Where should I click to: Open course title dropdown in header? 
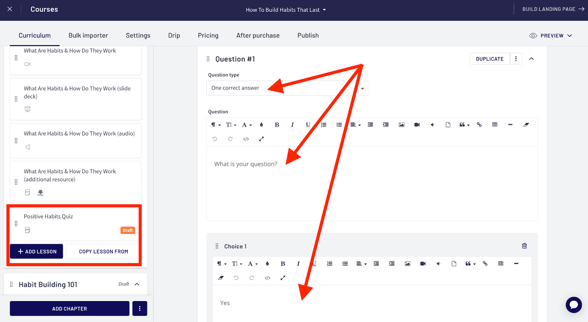286,10
